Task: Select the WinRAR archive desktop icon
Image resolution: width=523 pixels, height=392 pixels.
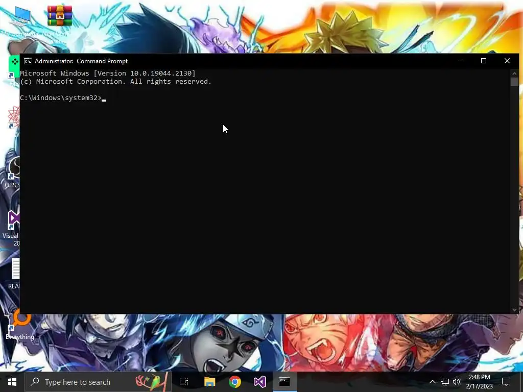Action: coord(59,23)
